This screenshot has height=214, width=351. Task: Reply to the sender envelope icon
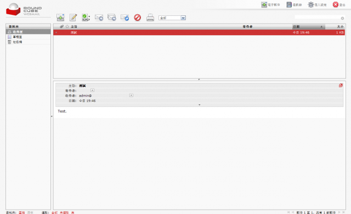[x=99, y=18]
